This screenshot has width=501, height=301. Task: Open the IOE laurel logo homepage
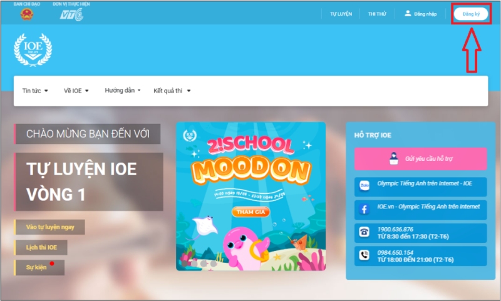click(x=33, y=50)
